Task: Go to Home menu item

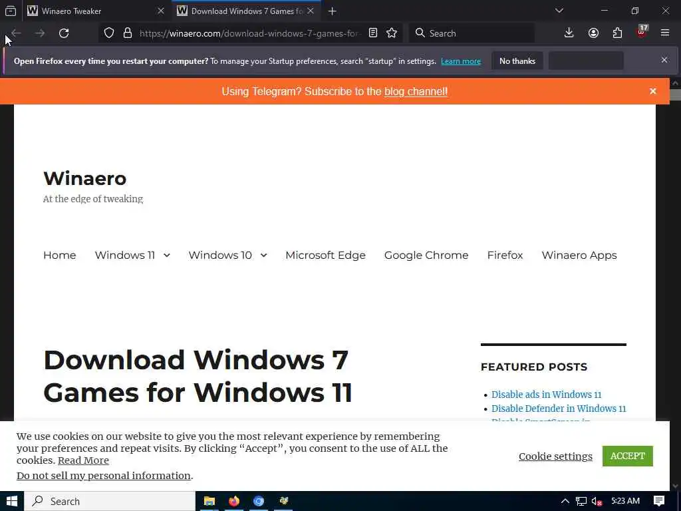Action: click(x=59, y=255)
